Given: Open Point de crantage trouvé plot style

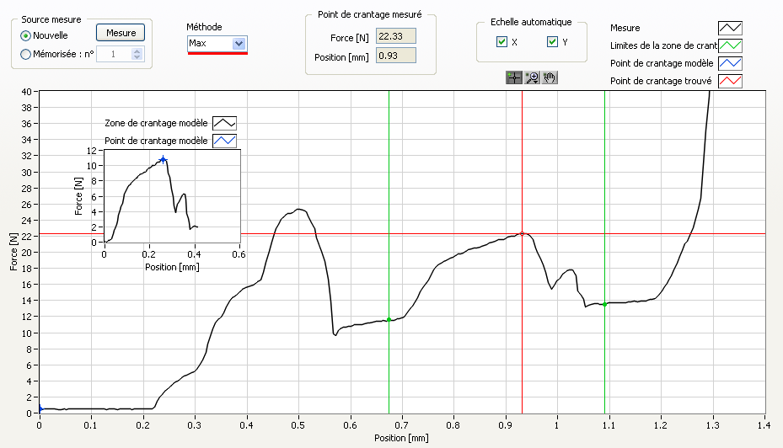Looking at the screenshot, I should pyautogui.click(x=730, y=81).
